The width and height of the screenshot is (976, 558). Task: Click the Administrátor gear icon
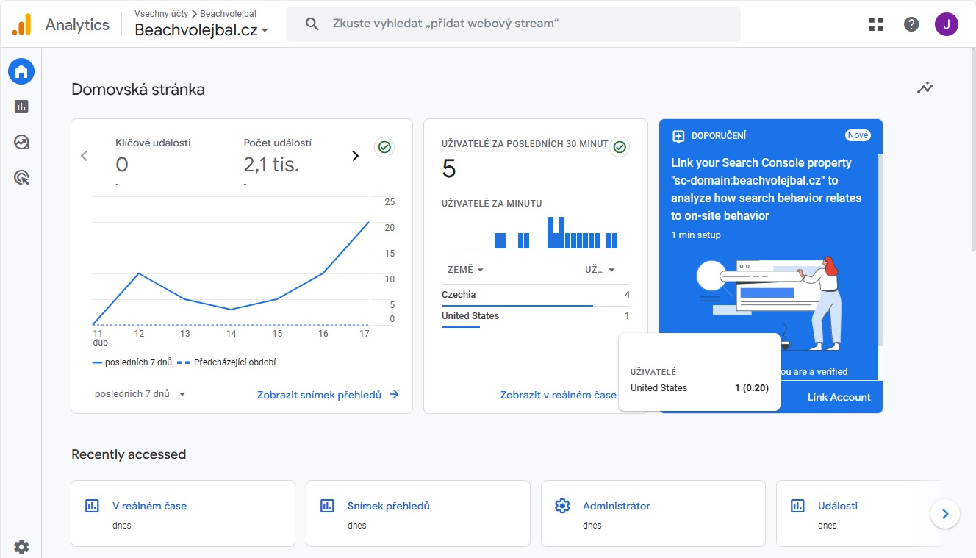(562, 506)
